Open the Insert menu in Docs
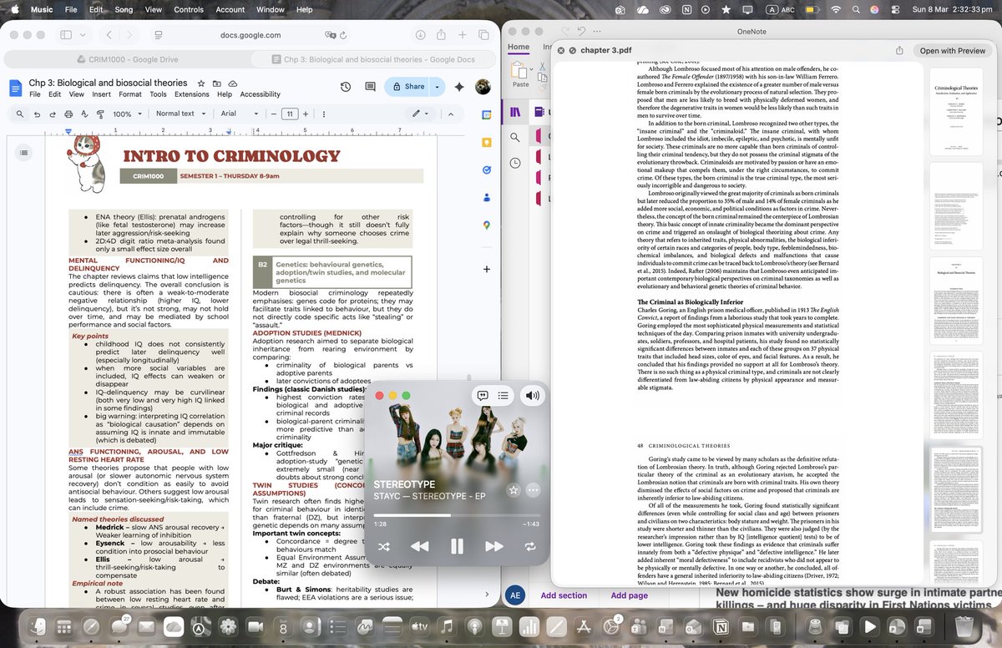Viewport: 1002px width, 648px height. [101, 94]
